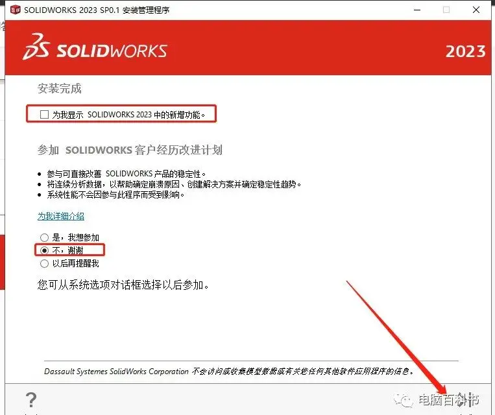Click the Dassault Systemes SolidWorks Corporation footer note
Viewport: 495px width, 415px height.
pyautogui.click(x=229, y=372)
